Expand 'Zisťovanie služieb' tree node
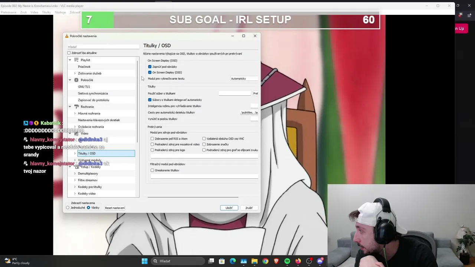This screenshot has height=267, width=475. coord(75,73)
